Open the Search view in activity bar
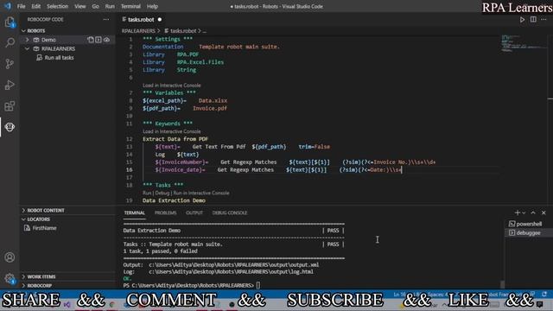This screenshot has width=553, height=311. click(10, 42)
